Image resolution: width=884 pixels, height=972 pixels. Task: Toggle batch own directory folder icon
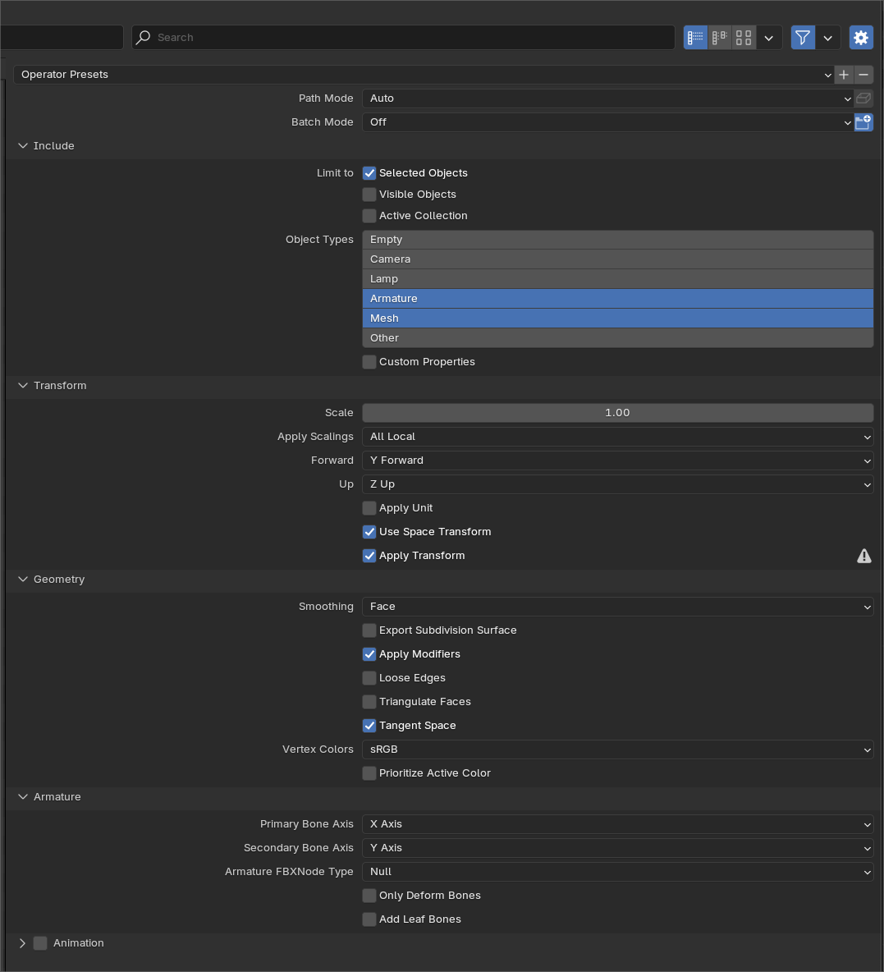(x=863, y=122)
